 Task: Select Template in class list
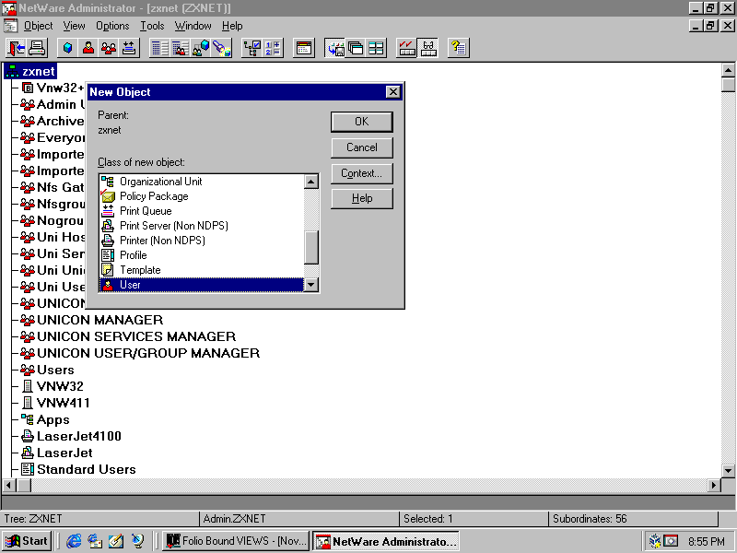tap(202, 270)
